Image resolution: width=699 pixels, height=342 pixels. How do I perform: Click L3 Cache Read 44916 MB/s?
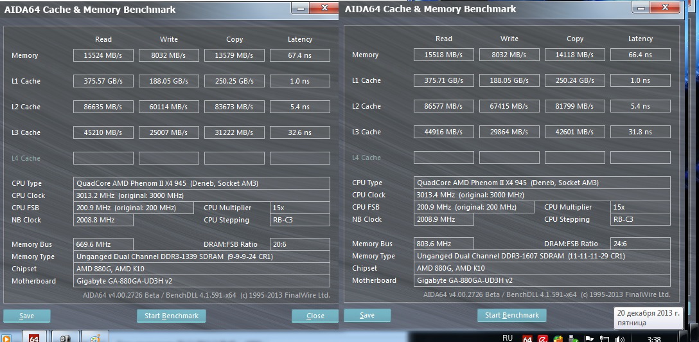tap(443, 132)
